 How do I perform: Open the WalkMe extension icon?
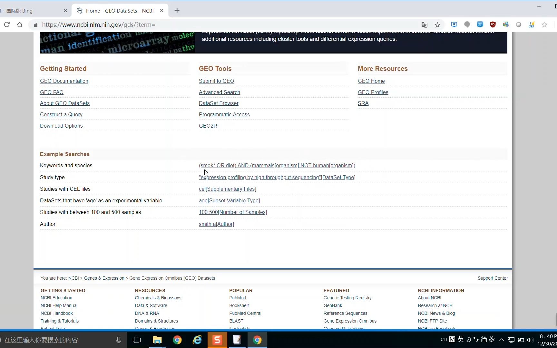[480, 24]
